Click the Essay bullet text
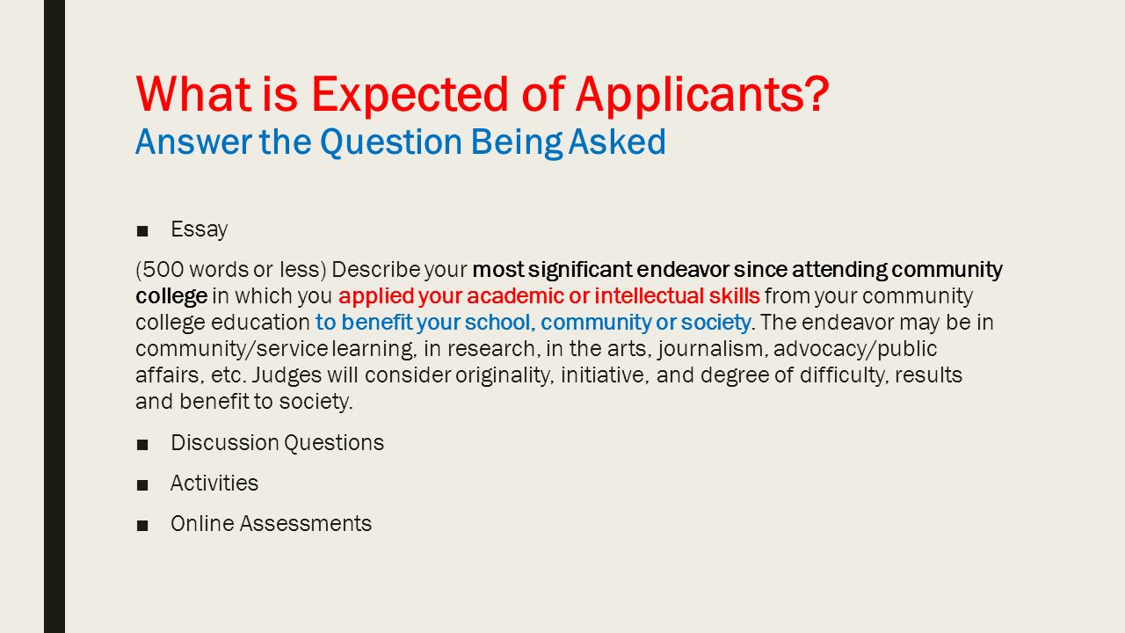 [x=200, y=229]
